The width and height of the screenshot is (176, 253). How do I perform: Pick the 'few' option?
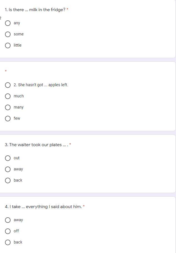tap(8, 119)
